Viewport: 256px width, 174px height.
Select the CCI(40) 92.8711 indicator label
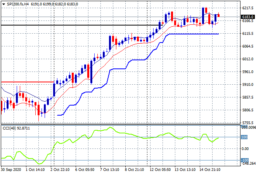[16, 128]
